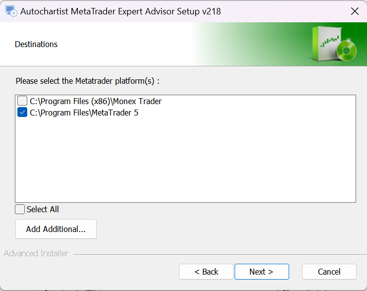
Task: Click empty area of the platform list
Action: [185, 159]
